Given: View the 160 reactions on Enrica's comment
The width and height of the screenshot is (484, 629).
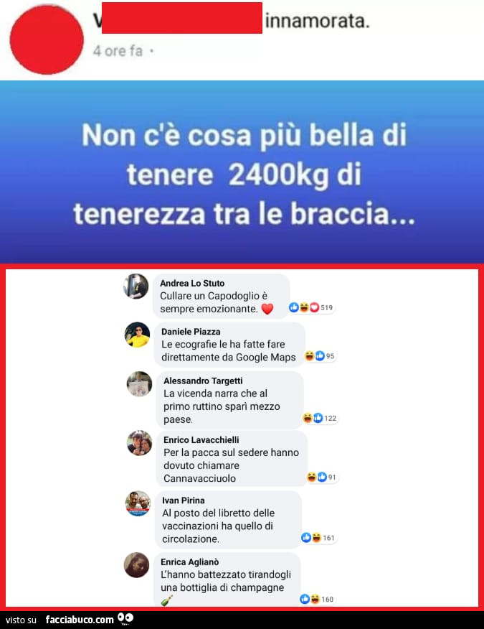Looking at the screenshot, I should (317, 599).
